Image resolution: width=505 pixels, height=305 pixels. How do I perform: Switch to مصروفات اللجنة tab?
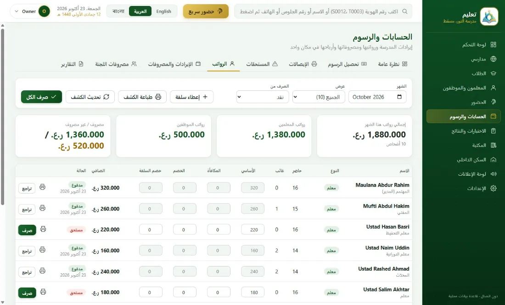(x=116, y=64)
